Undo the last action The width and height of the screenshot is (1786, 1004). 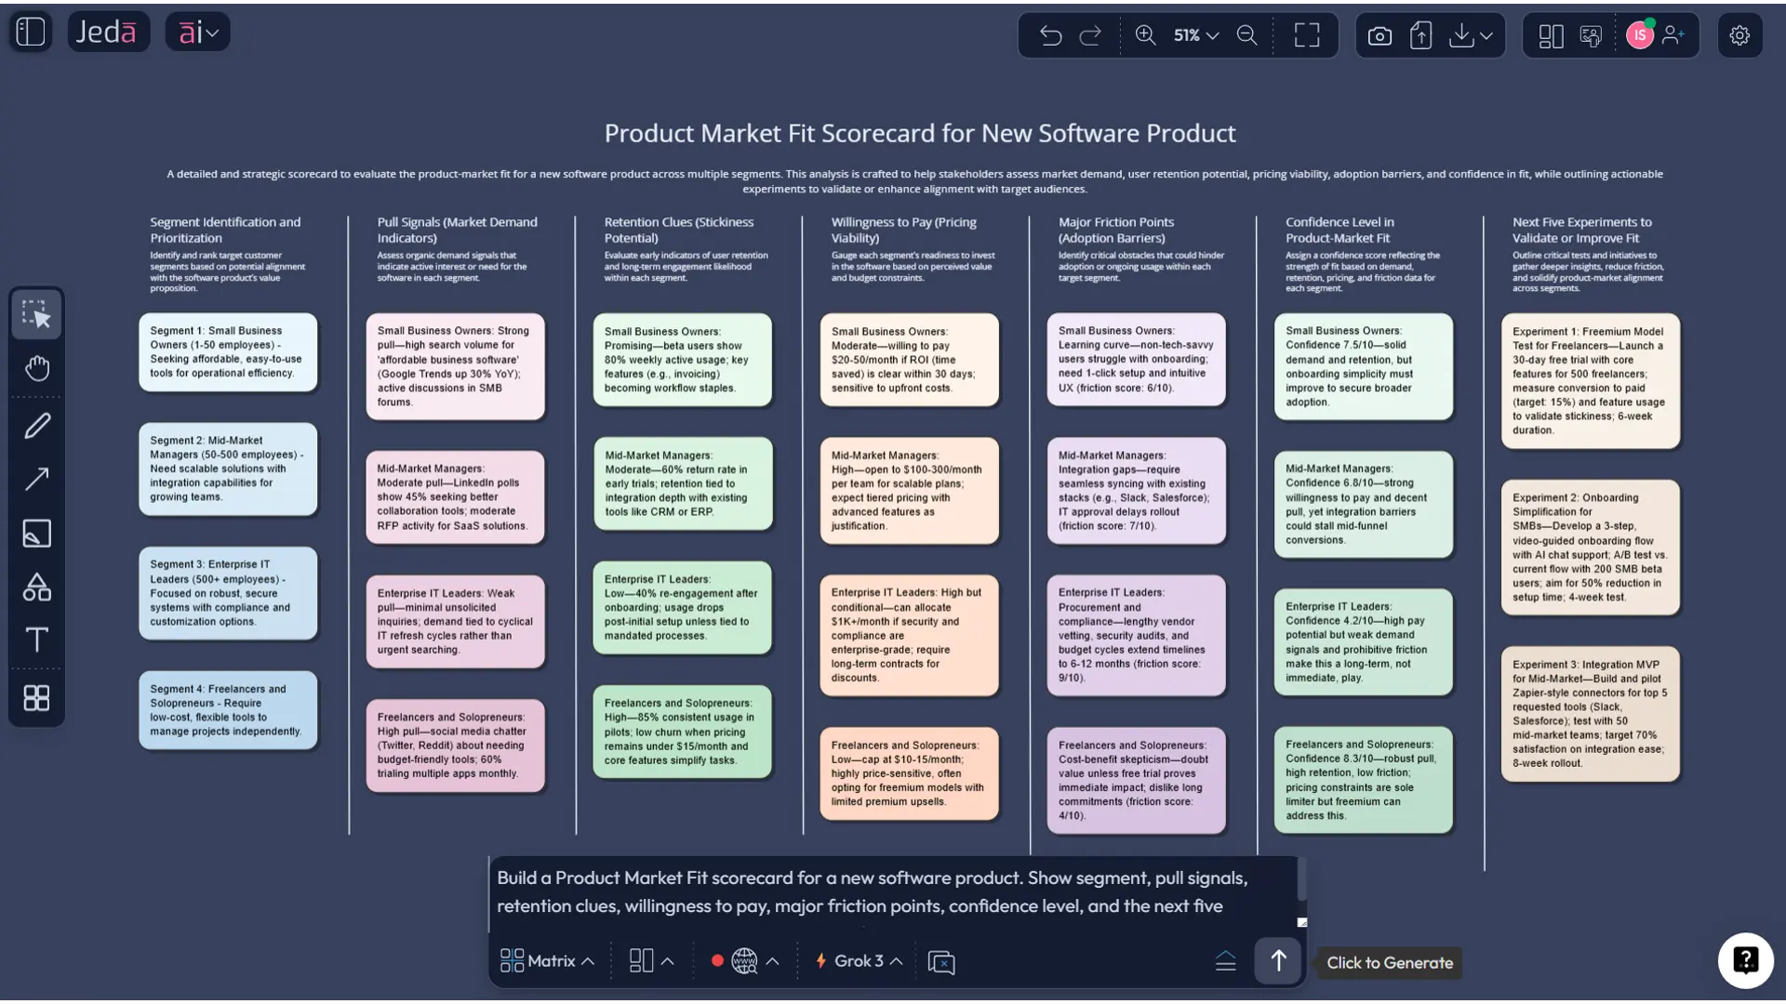[x=1051, y=35]
